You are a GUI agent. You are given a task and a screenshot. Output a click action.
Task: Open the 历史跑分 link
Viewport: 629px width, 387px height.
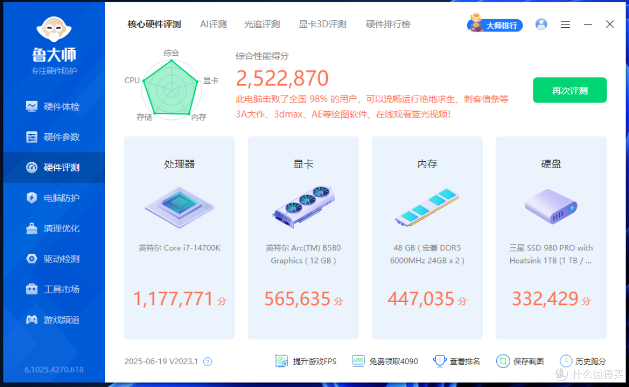591,361
